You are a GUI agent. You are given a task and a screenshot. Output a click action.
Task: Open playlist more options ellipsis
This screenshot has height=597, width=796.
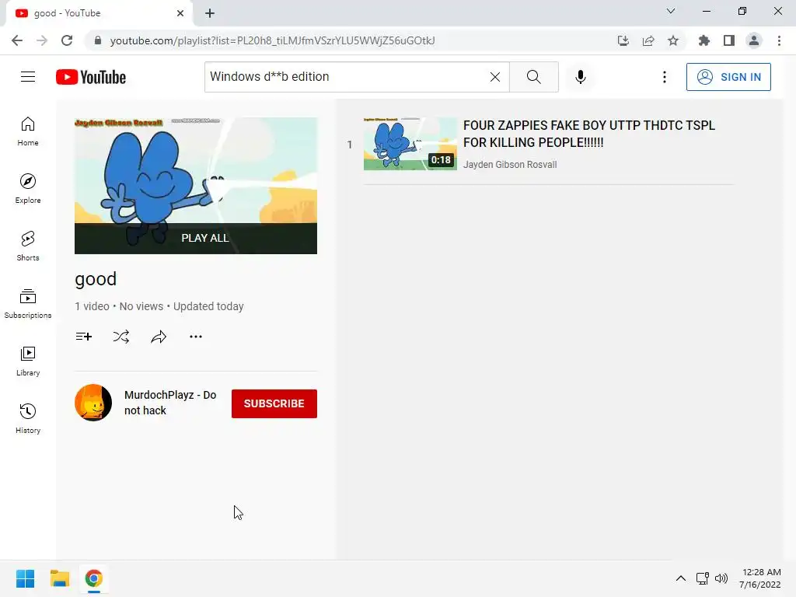click(x=195, y=336)
